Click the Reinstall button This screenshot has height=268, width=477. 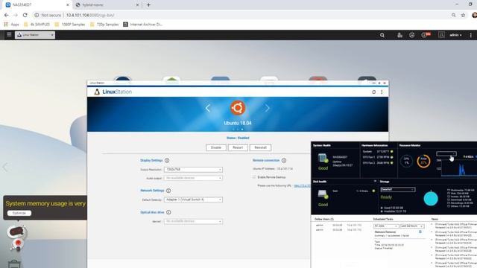tap(260, 147)
